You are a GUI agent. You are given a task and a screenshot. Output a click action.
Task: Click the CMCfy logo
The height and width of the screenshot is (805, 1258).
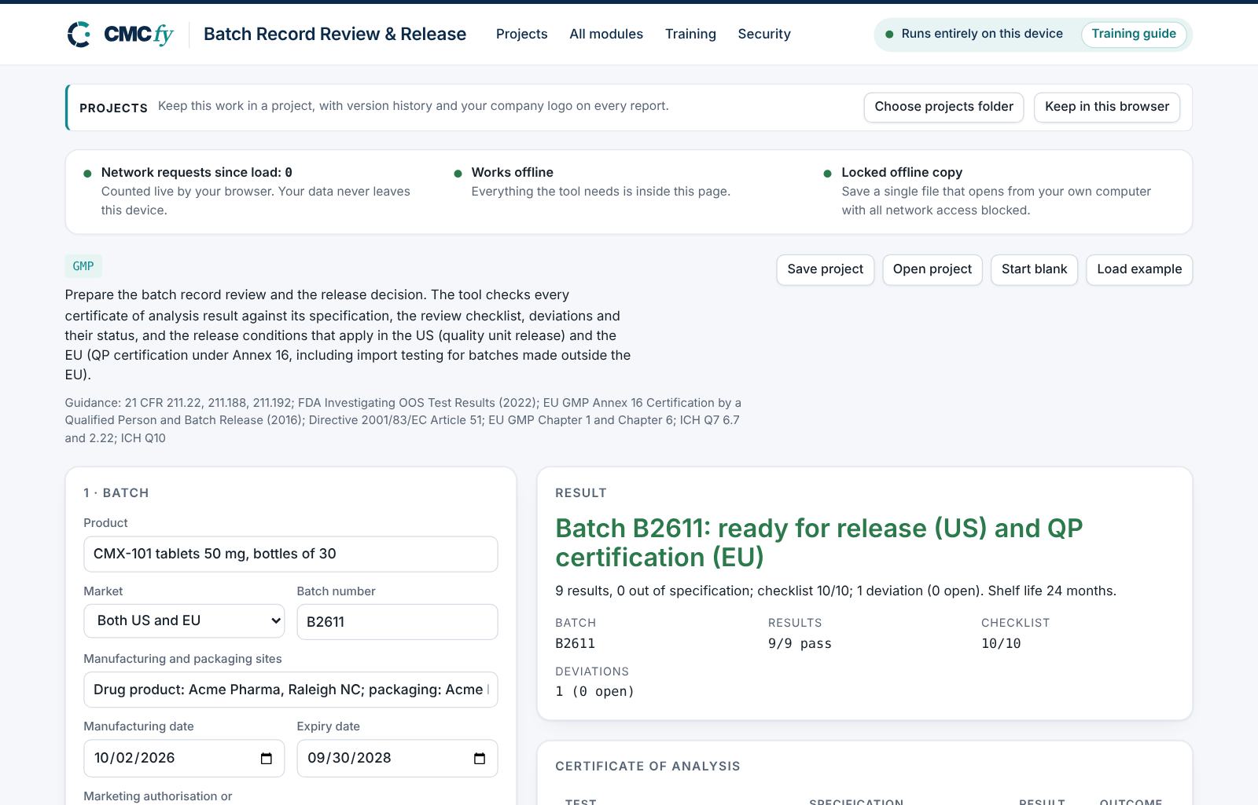(x=120, y=35)
